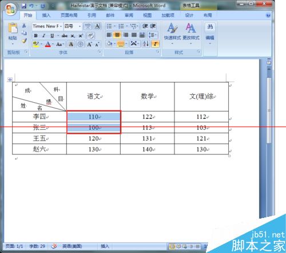Click the vertical scrollbar thumb
Image resolution: width=286 pixels, height=253 pixels.
[x=269, y=111]
